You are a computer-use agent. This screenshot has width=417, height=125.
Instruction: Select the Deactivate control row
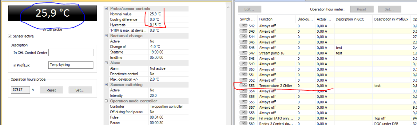(149, 74)
